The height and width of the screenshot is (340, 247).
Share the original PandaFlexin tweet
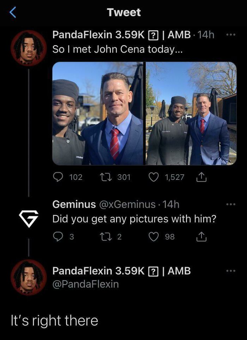click(x=202, y=177)
